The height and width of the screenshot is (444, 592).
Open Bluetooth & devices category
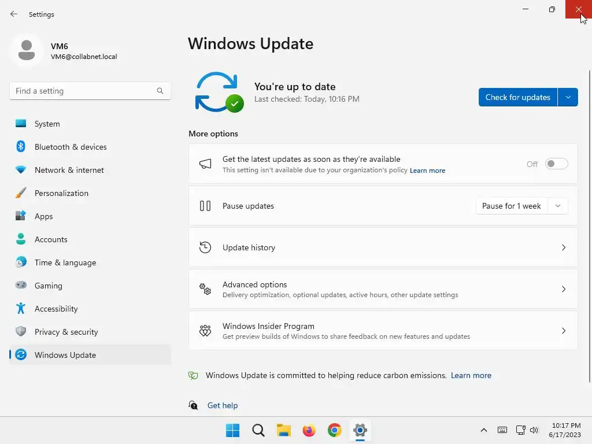(x=90, y=146)
